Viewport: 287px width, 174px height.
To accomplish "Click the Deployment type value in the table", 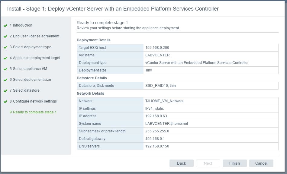I will [197, 62].
